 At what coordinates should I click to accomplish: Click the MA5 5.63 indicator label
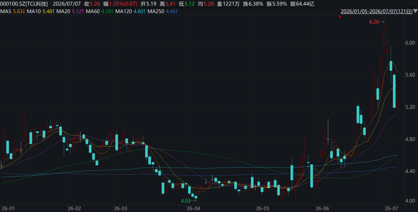[12, 12]
